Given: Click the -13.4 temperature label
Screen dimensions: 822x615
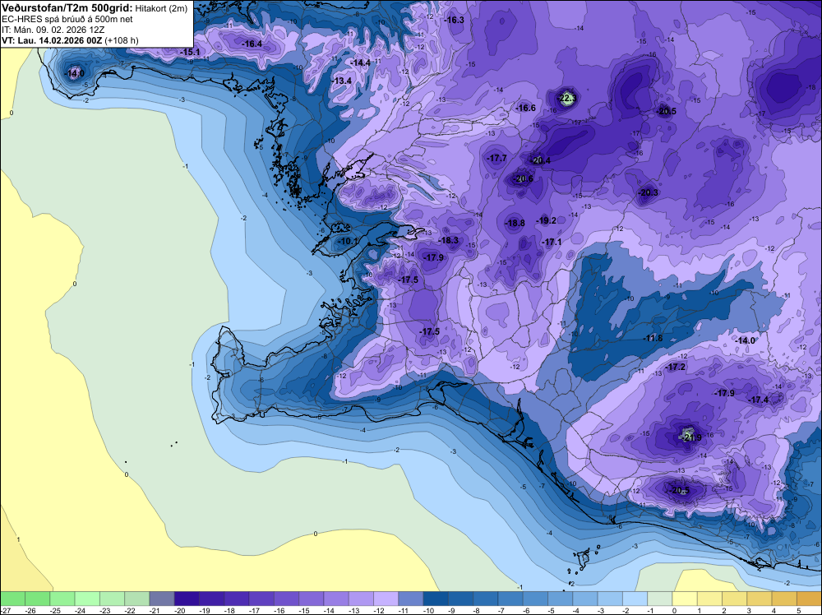Looking at the screenshot, I should [342, 81].
